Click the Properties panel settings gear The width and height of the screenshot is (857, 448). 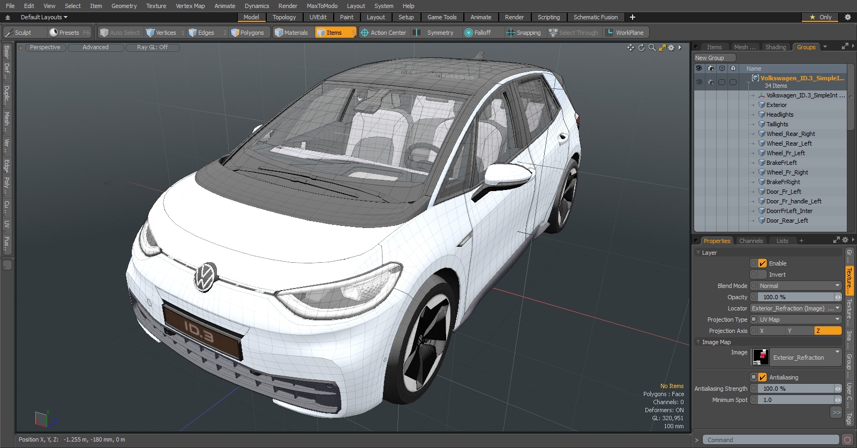pyautogui.click(x=845, y=240)
